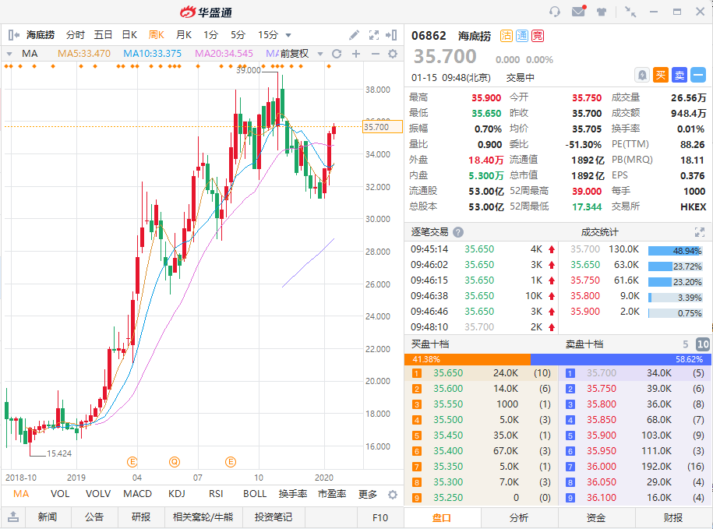Expand 更多 more indicators

[x=368, y=494]
